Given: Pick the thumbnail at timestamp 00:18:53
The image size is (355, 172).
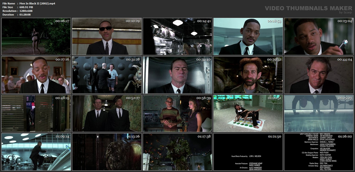Looking at the screenshot, I should click(248, 36).
